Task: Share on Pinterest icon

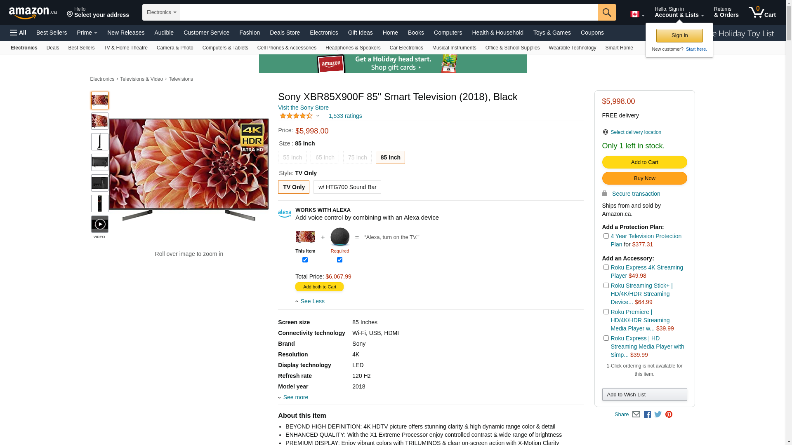Action: tap(668, 415)
